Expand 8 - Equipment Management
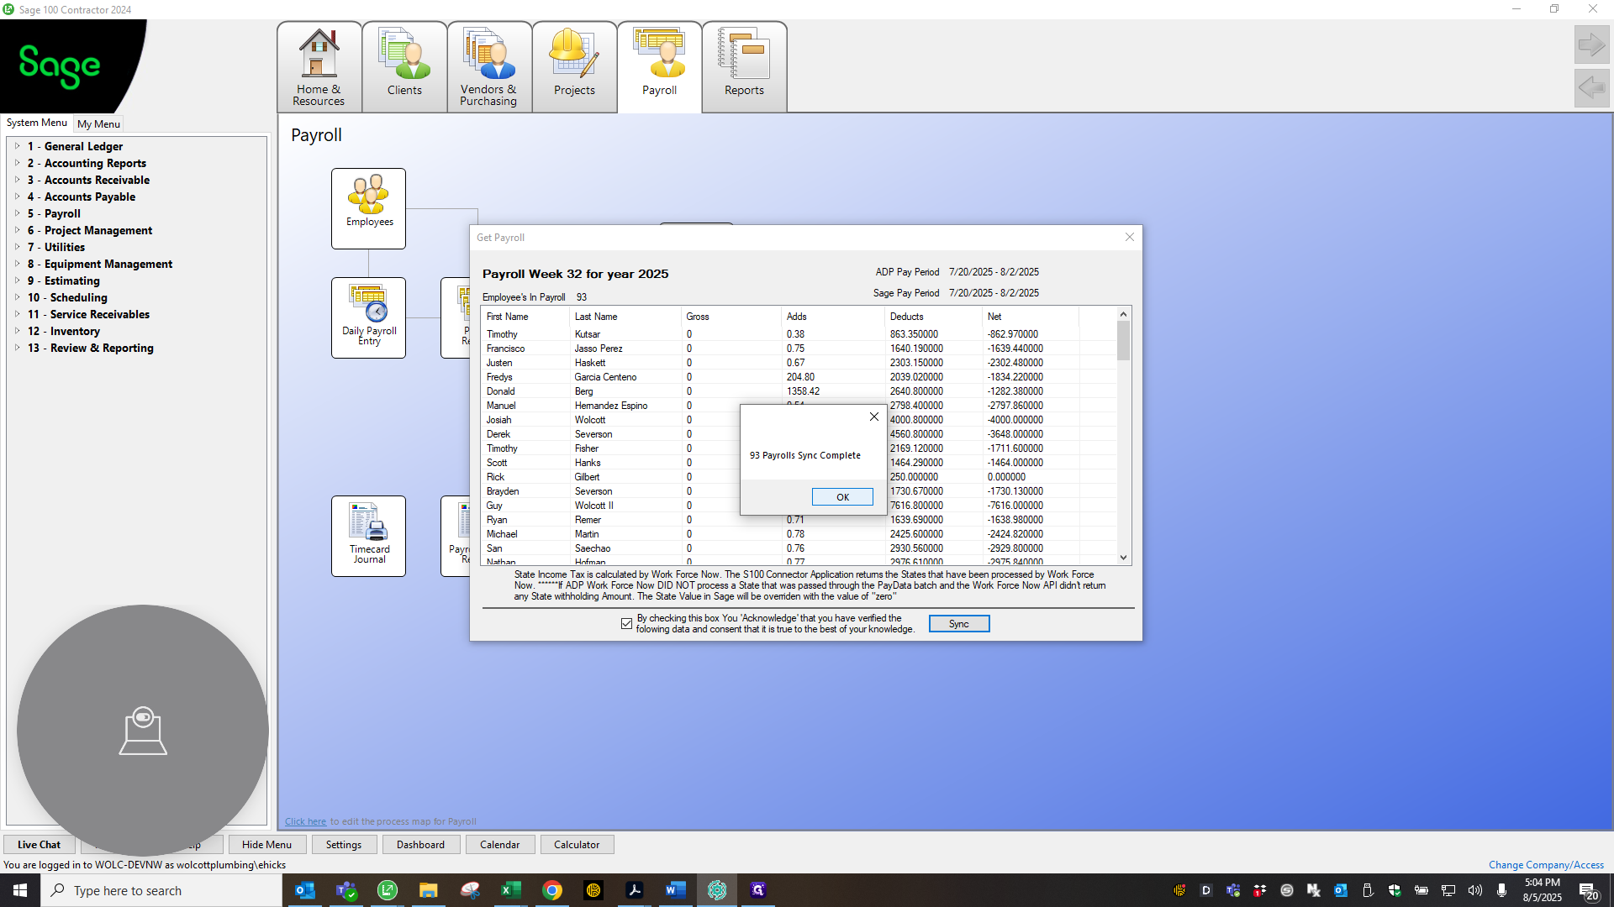 [17, 264]
